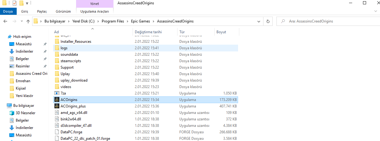Switch to the Paylaş ribbon tab
Screen dimensions: 380x141
(42, 11)
